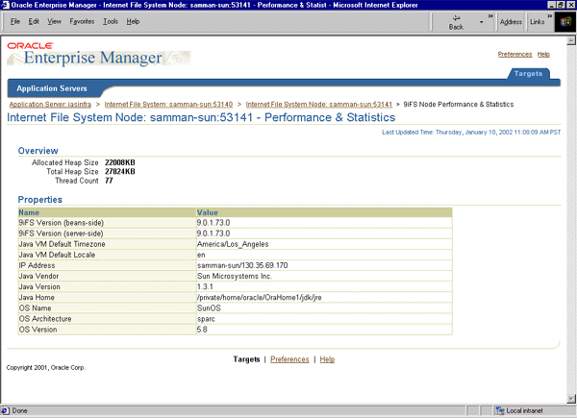Click the page title Internet File System Node heading

(201, 117)
